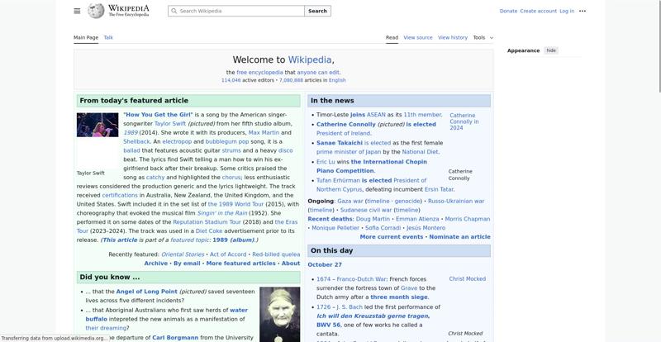Click the Log in link
Screen dimensions: 661x342
pyautogui.click(x=567, y=11)
